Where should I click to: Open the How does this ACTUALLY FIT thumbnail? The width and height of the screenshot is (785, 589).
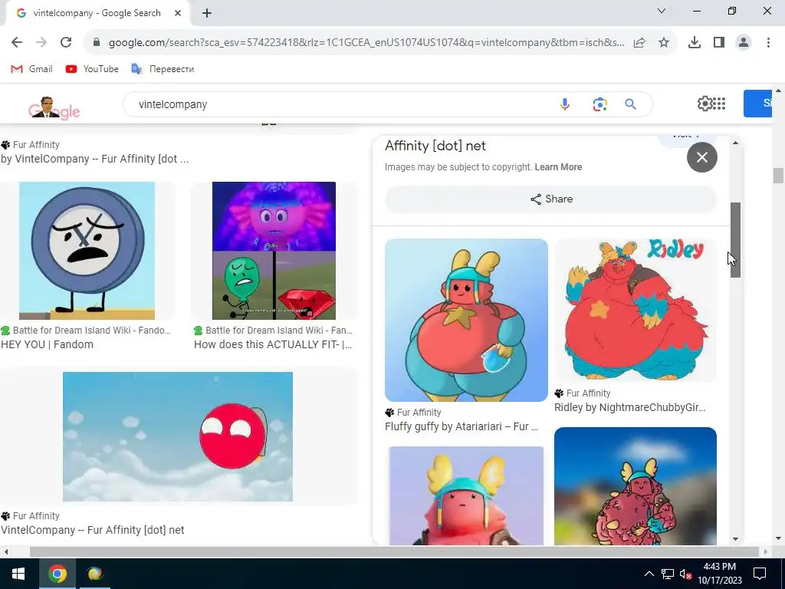pos(274,251)
